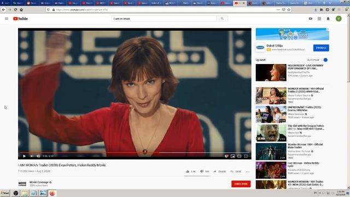Click the Dukat banner ad image
This screenshot has height=197, width=350.
pos(292,34)
